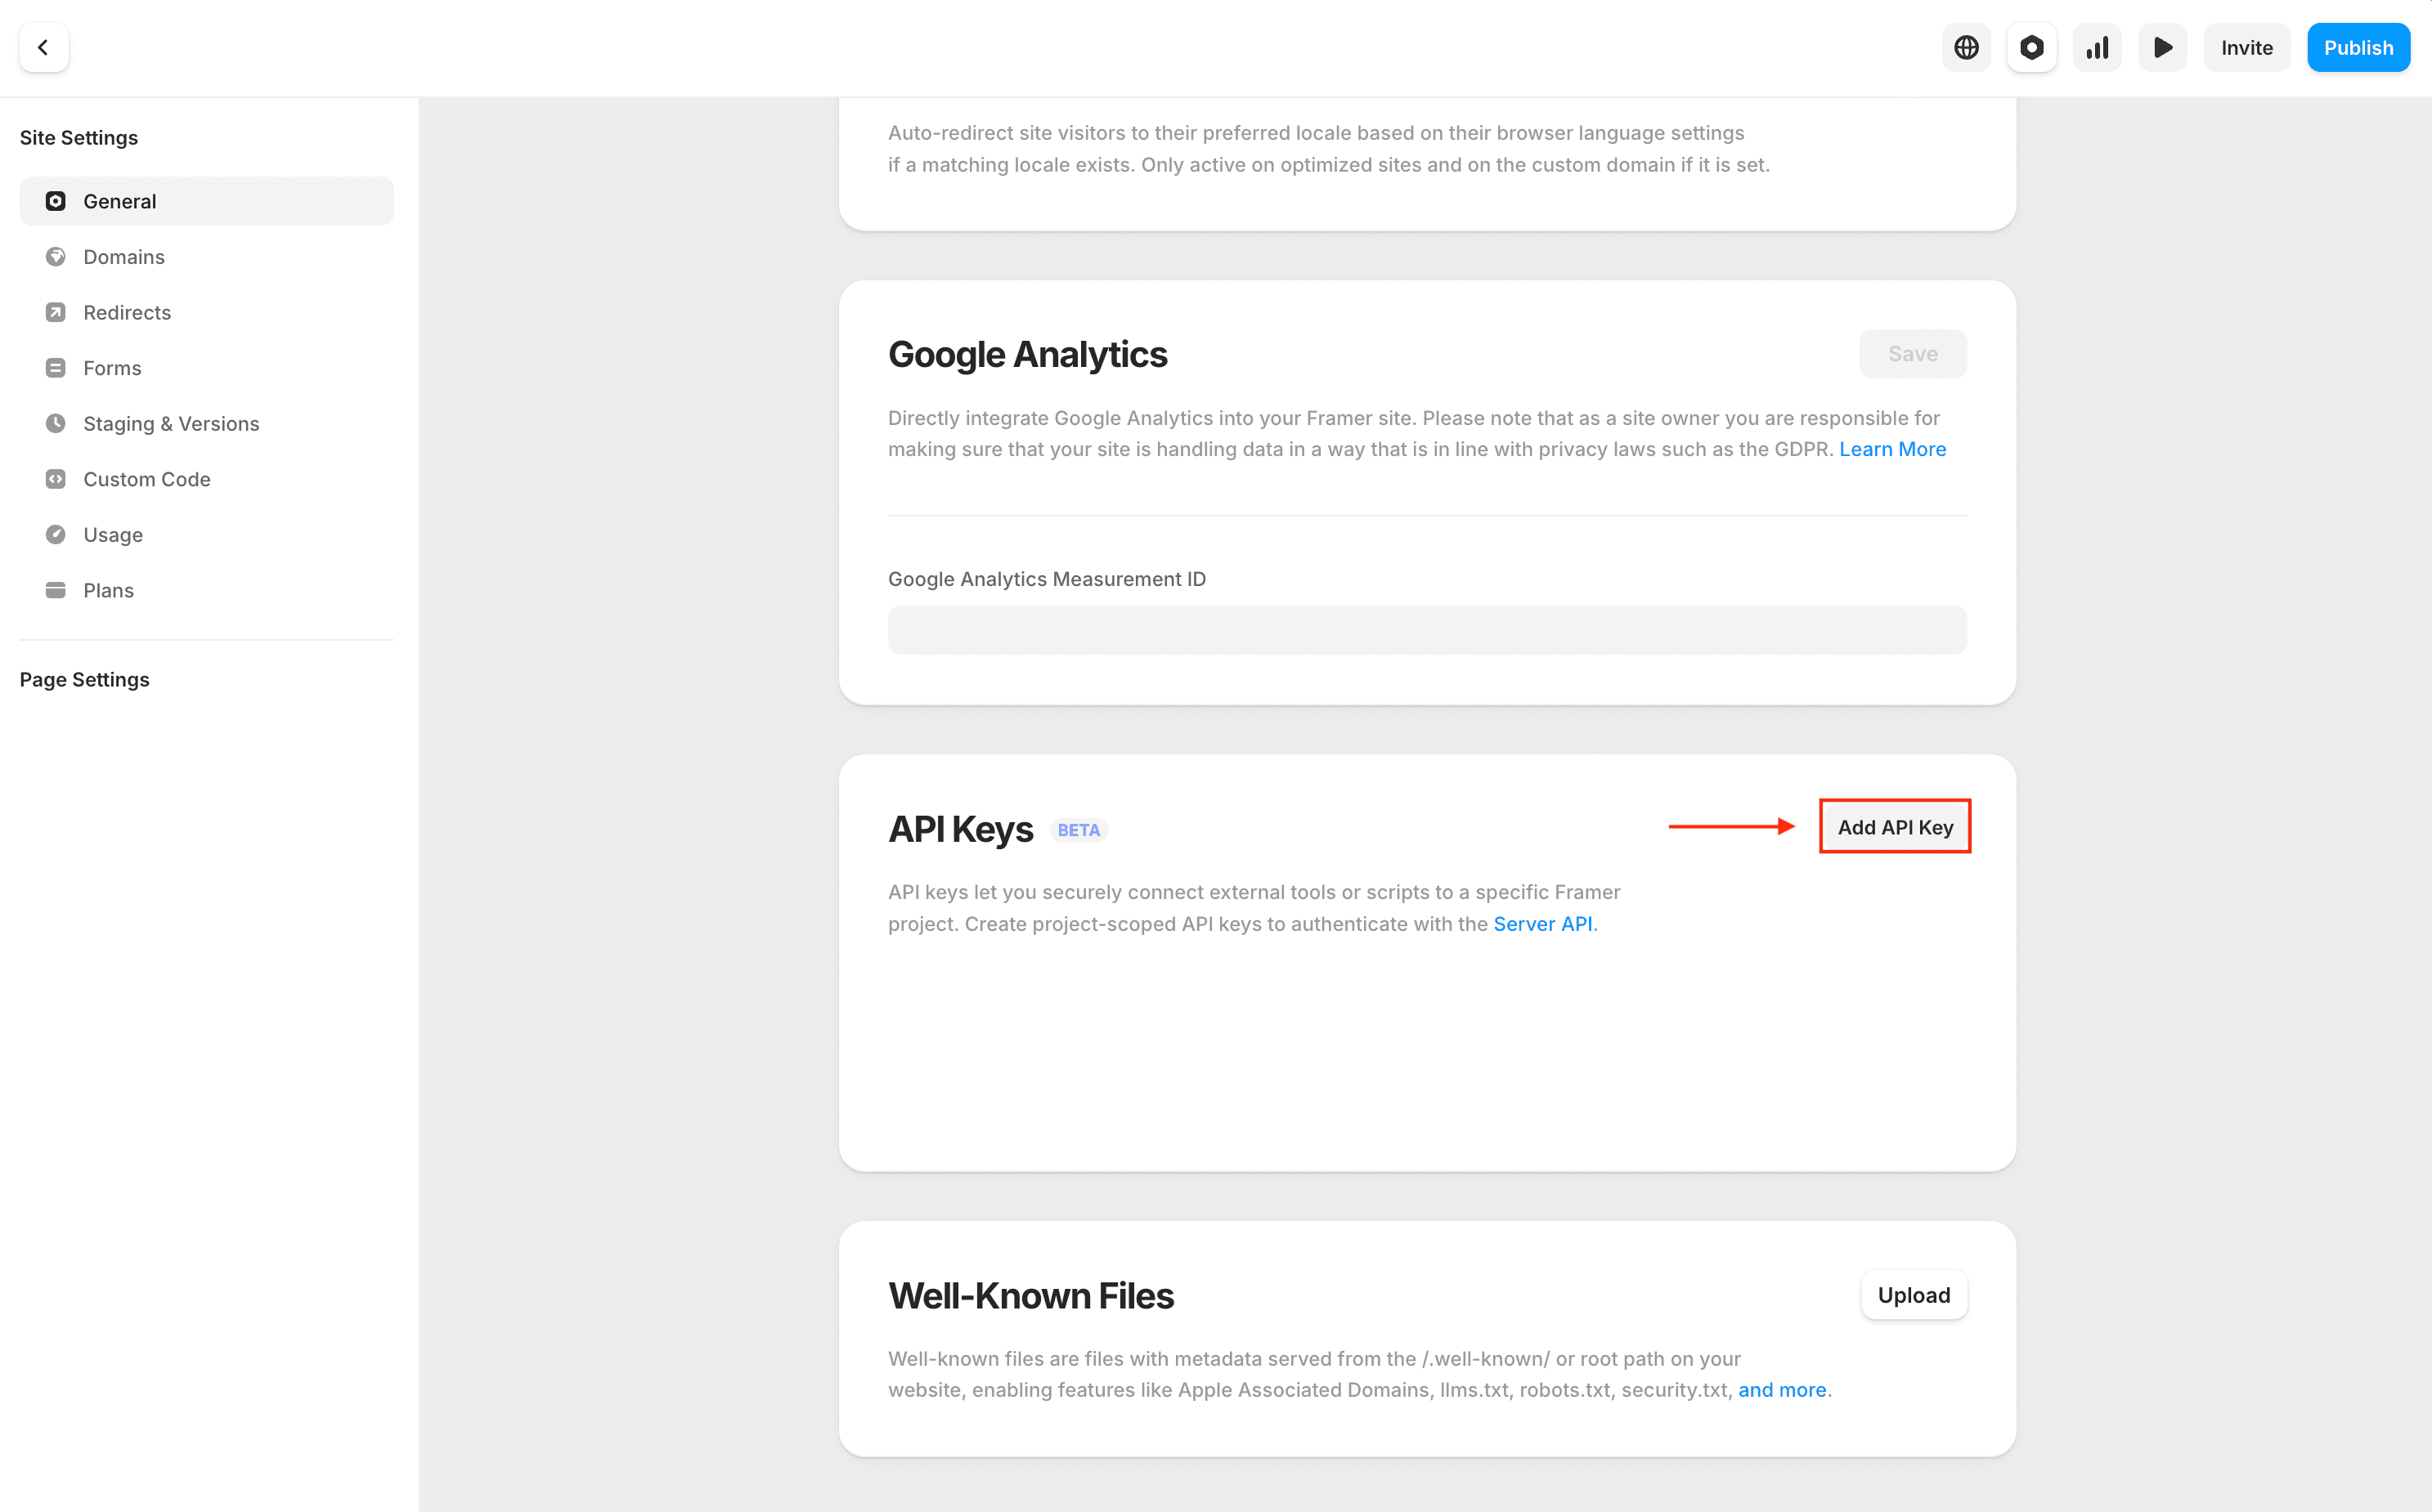Click the Redirects arrow icon in the sidebar
Image resolution: width=2432 pixels, height=1512 pixels.
pos(55,311)
